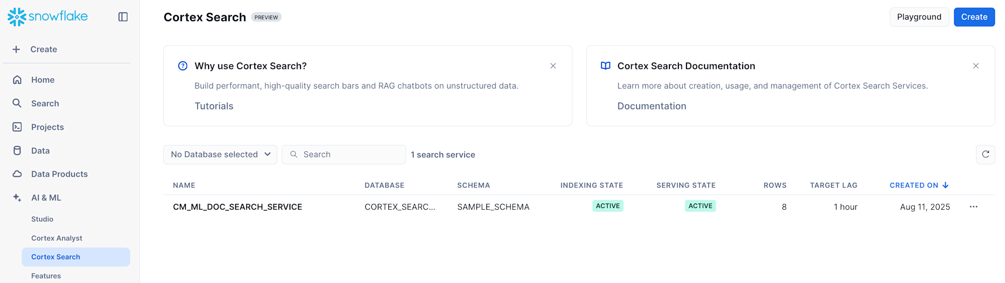The width and height of the screenshot is (1005, 283).
Task: Click the Cortex Search page title
Action: pyautogui.click(x=205, y=17)
